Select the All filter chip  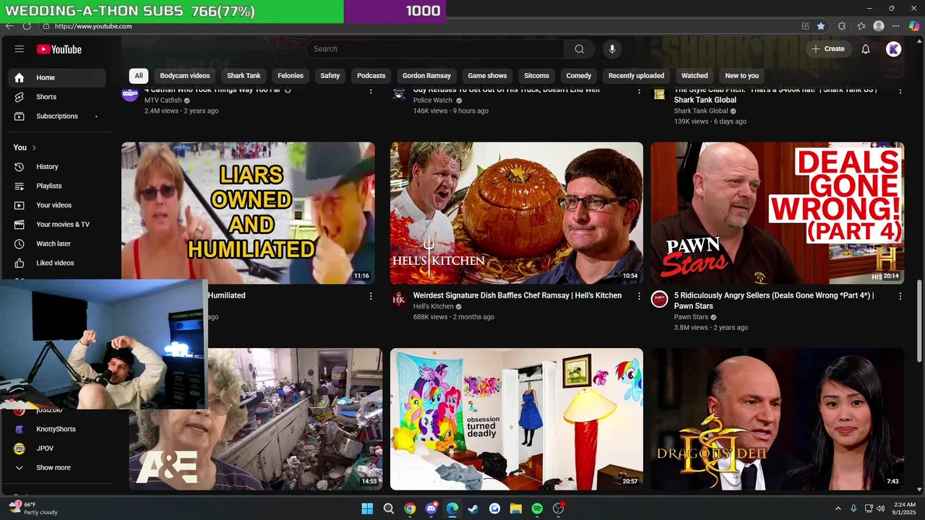pyautogui.click(x=139, y=76)
